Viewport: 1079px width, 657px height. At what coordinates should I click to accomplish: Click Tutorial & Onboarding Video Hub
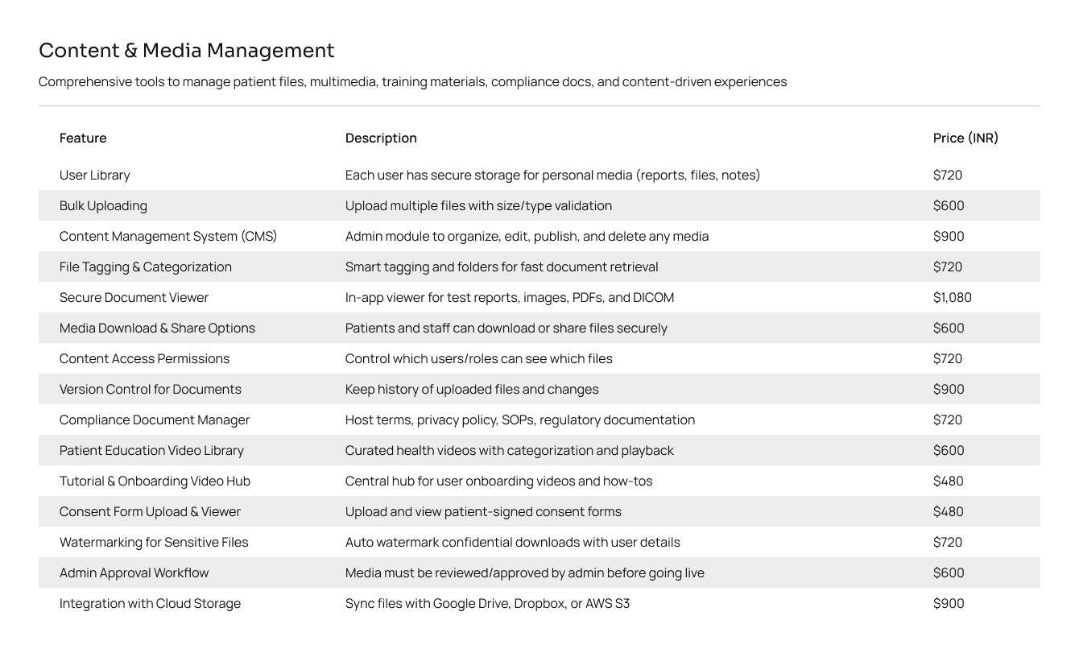coord(155,481)
